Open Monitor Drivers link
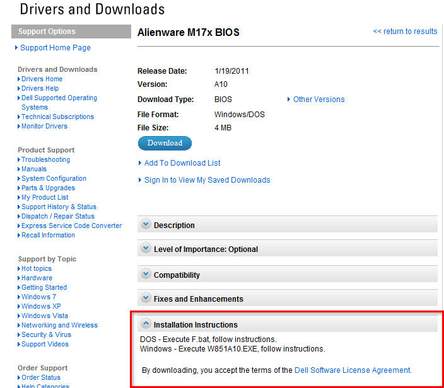Image resolution: width=444 pixels, height=388 pixels. [44, 126]
